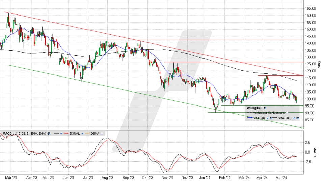Click the Kurs axis title
Image resolution: width=324 pixels, height=182 pixels.
319,64
